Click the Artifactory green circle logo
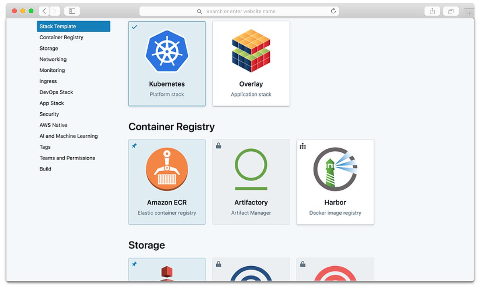Image resolution: width=482 pixels, height=288 pixels. click(x=251, y=169)
